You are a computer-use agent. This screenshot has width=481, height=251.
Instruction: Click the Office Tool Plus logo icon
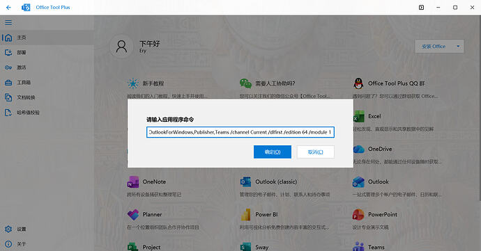pyautogui.click(x=26, y=8)
